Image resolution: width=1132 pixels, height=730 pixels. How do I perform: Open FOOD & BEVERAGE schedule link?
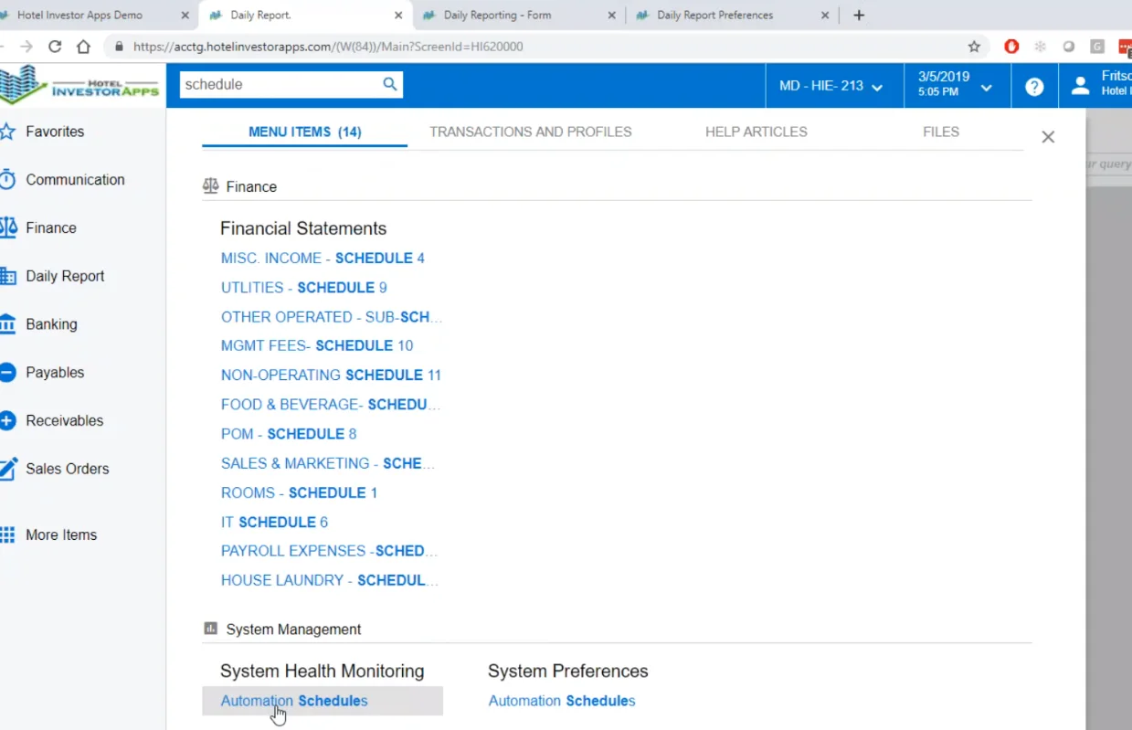(331, 405)
